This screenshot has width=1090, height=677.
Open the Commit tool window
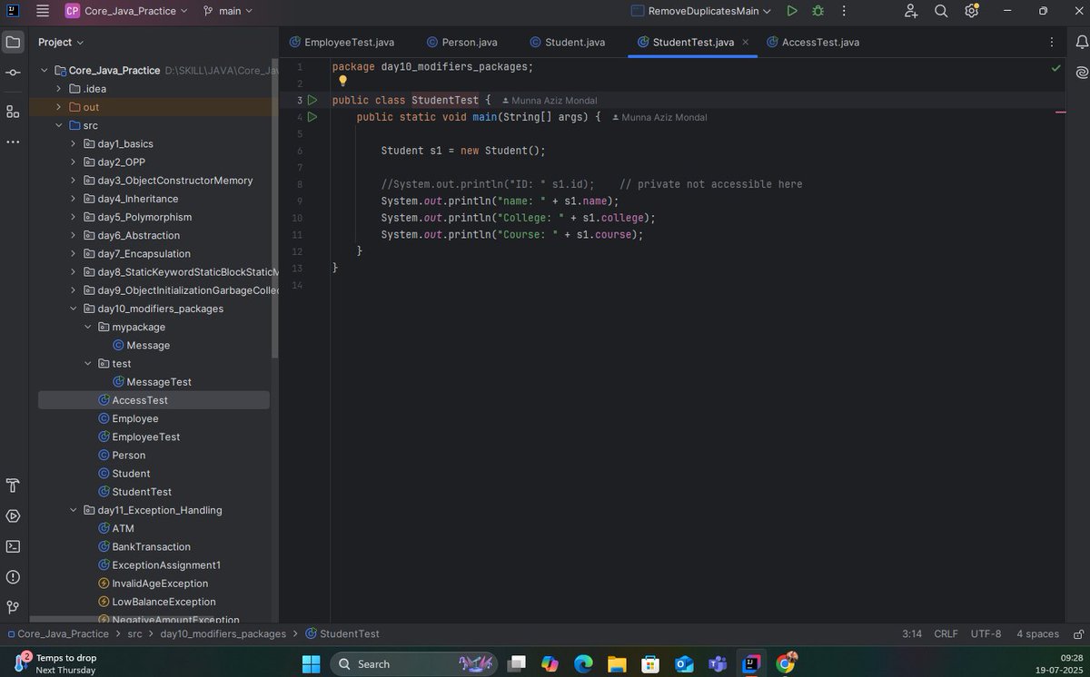pos(13,73)
